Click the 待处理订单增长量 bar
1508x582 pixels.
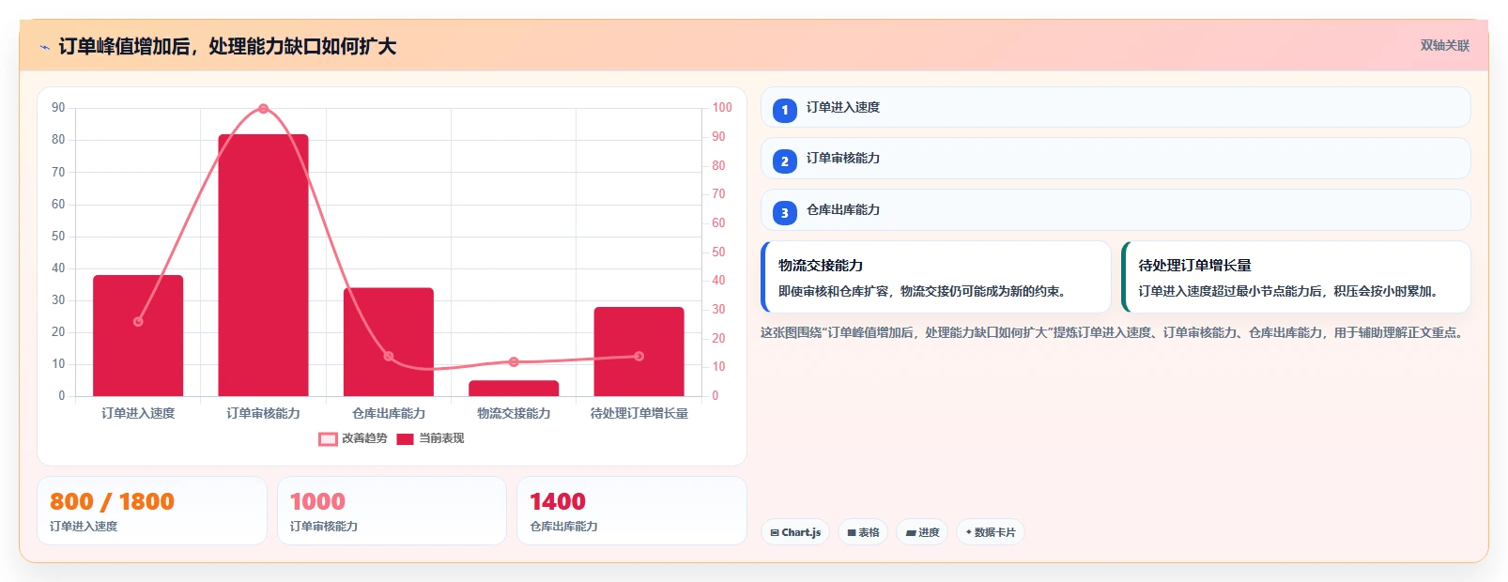pyautogui.click(x=639, y=351)
